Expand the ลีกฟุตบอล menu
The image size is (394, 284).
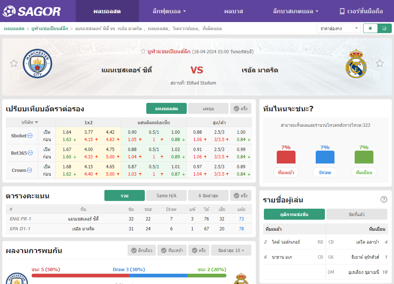click(169, 11)
